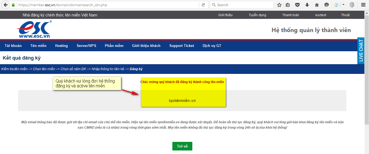The image size is (369, 154).
Task: Click the Kết quả đăng ký heading
Action: 22,58
